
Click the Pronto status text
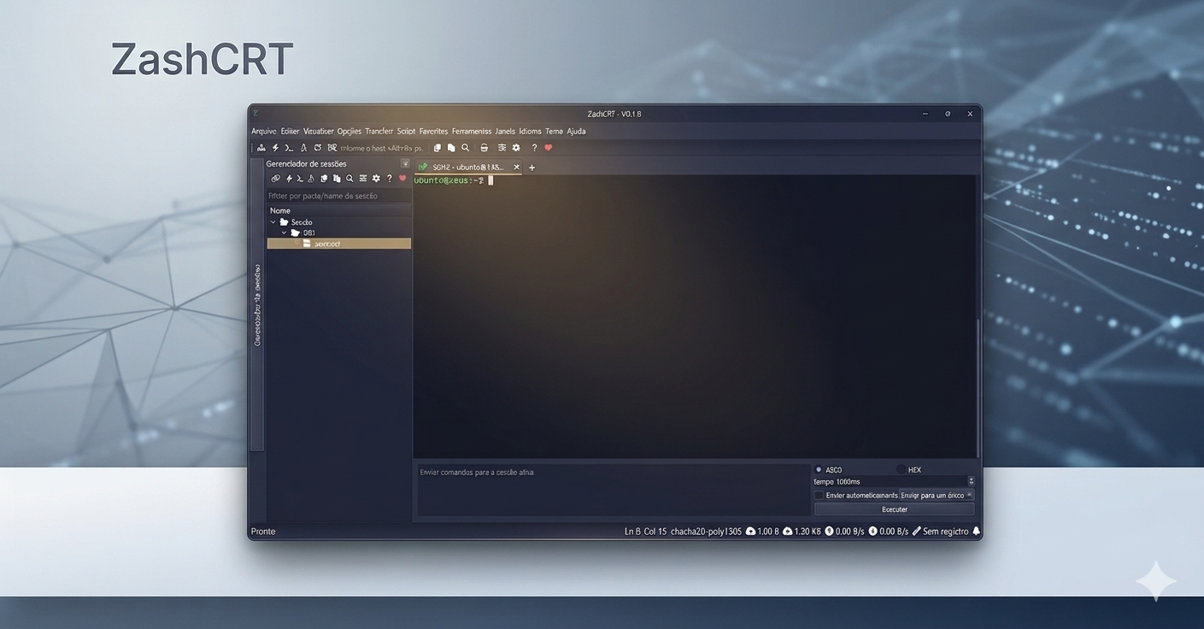[x=263, y=532]
